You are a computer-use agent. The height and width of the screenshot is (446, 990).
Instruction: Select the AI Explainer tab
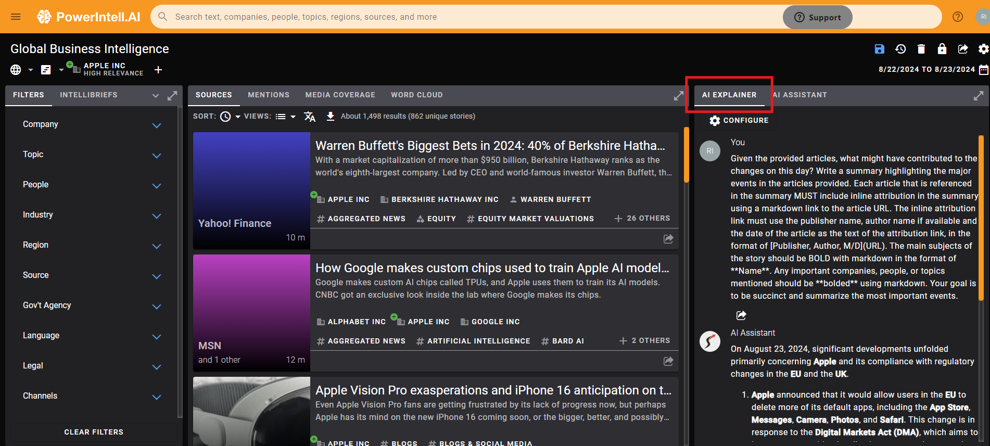coord(729,95)
